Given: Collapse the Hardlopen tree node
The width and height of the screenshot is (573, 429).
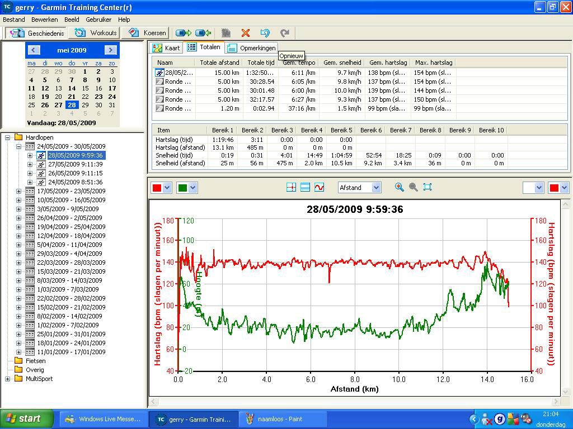Looking at the screenshot, I should [7, 137].
